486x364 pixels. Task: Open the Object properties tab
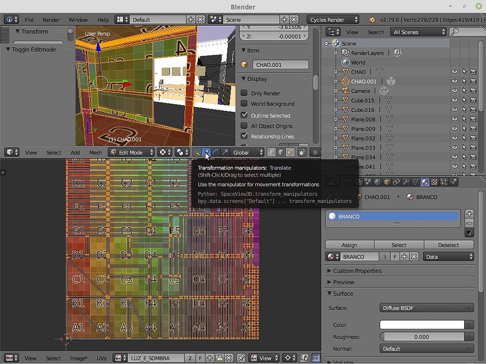387,182
